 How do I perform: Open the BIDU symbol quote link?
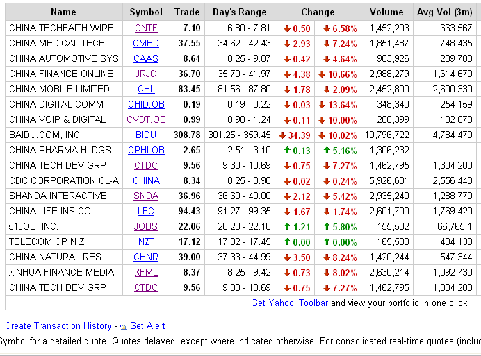pos(146,135)
